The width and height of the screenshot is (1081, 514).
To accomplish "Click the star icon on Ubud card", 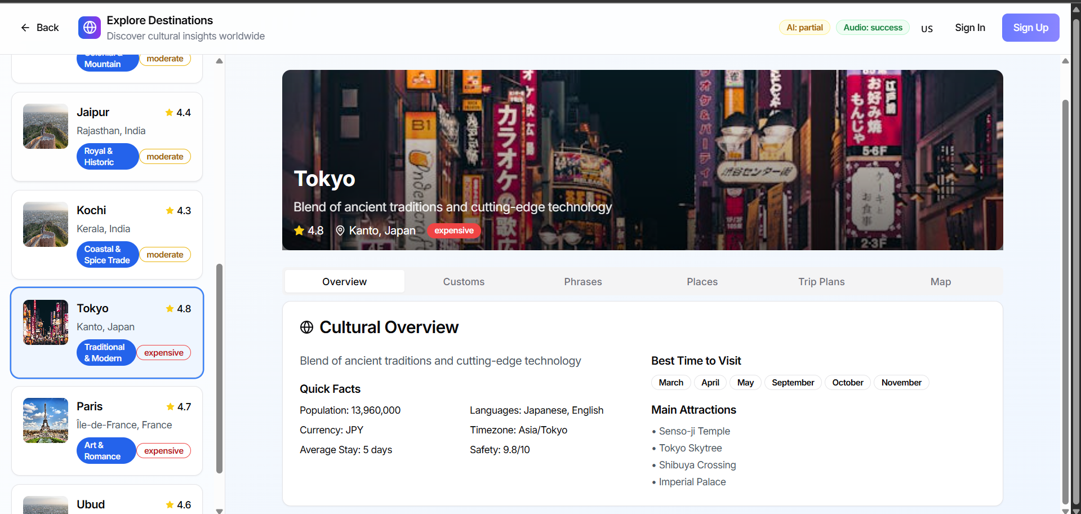I will click(x=170, y=505).
